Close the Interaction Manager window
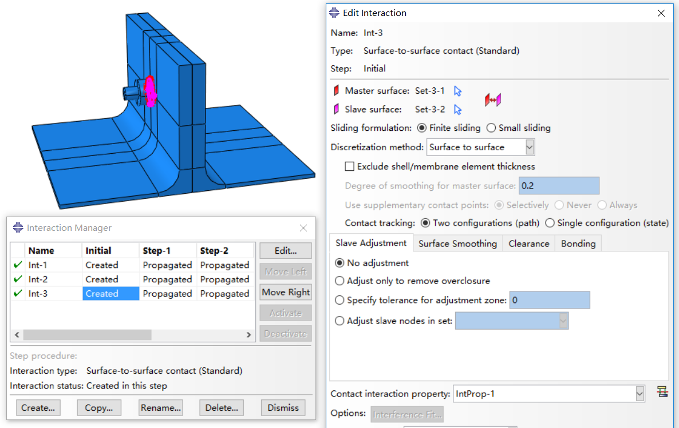The image size is (679, 428). (303, 228)
